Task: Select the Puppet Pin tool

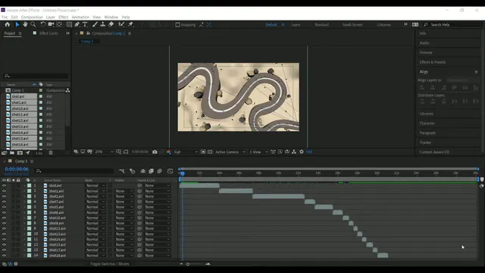Action: [130, 24]
